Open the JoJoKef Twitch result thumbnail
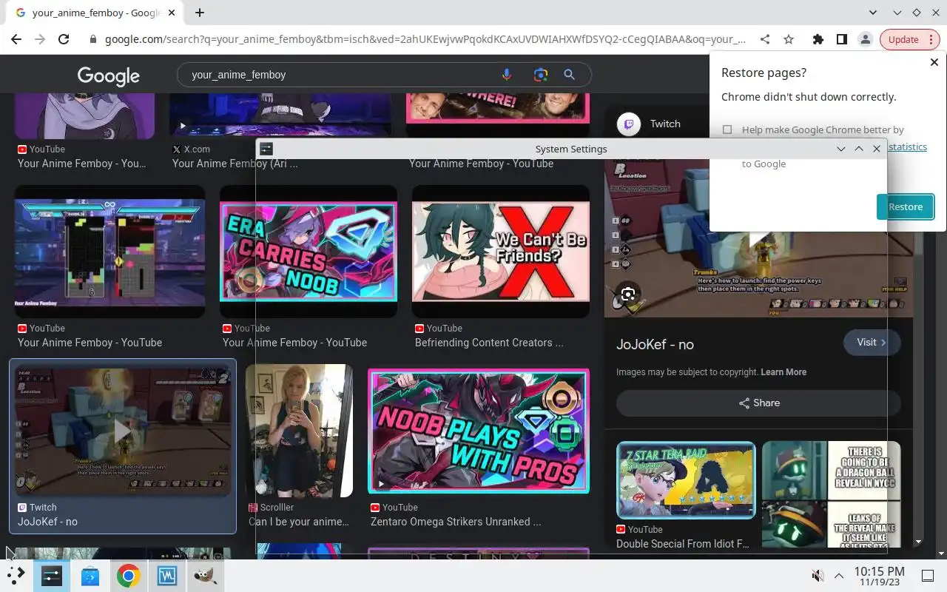Screen dimensions: 947x592 (x=123, y=431)
